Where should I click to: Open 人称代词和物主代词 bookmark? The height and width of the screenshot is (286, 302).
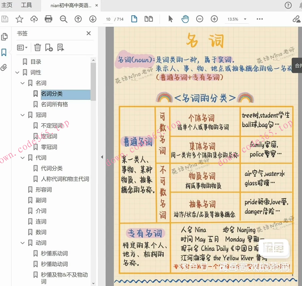coord(65,179)
